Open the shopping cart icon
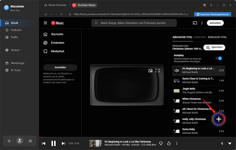Viewport: 236px width, 150px height. pos(204,5)
